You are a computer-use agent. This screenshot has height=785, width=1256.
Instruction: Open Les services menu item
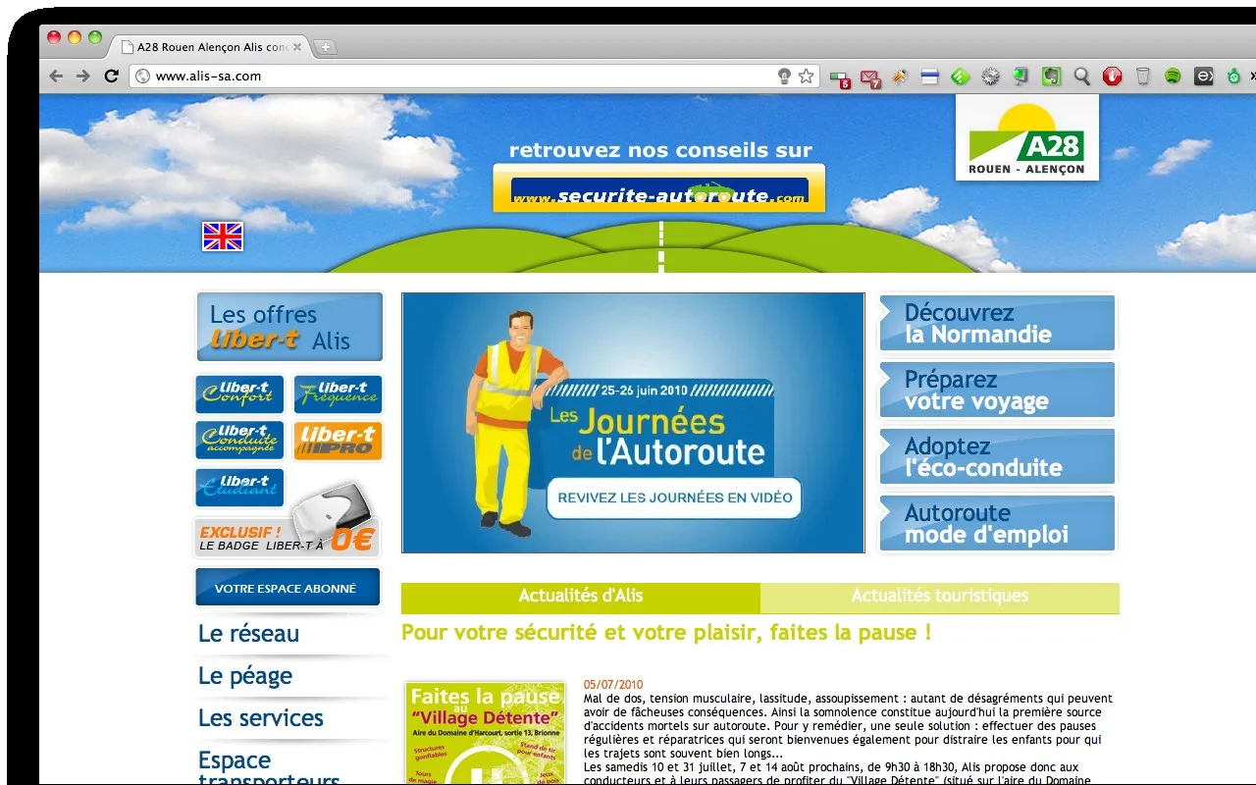(x=261, y=718)
